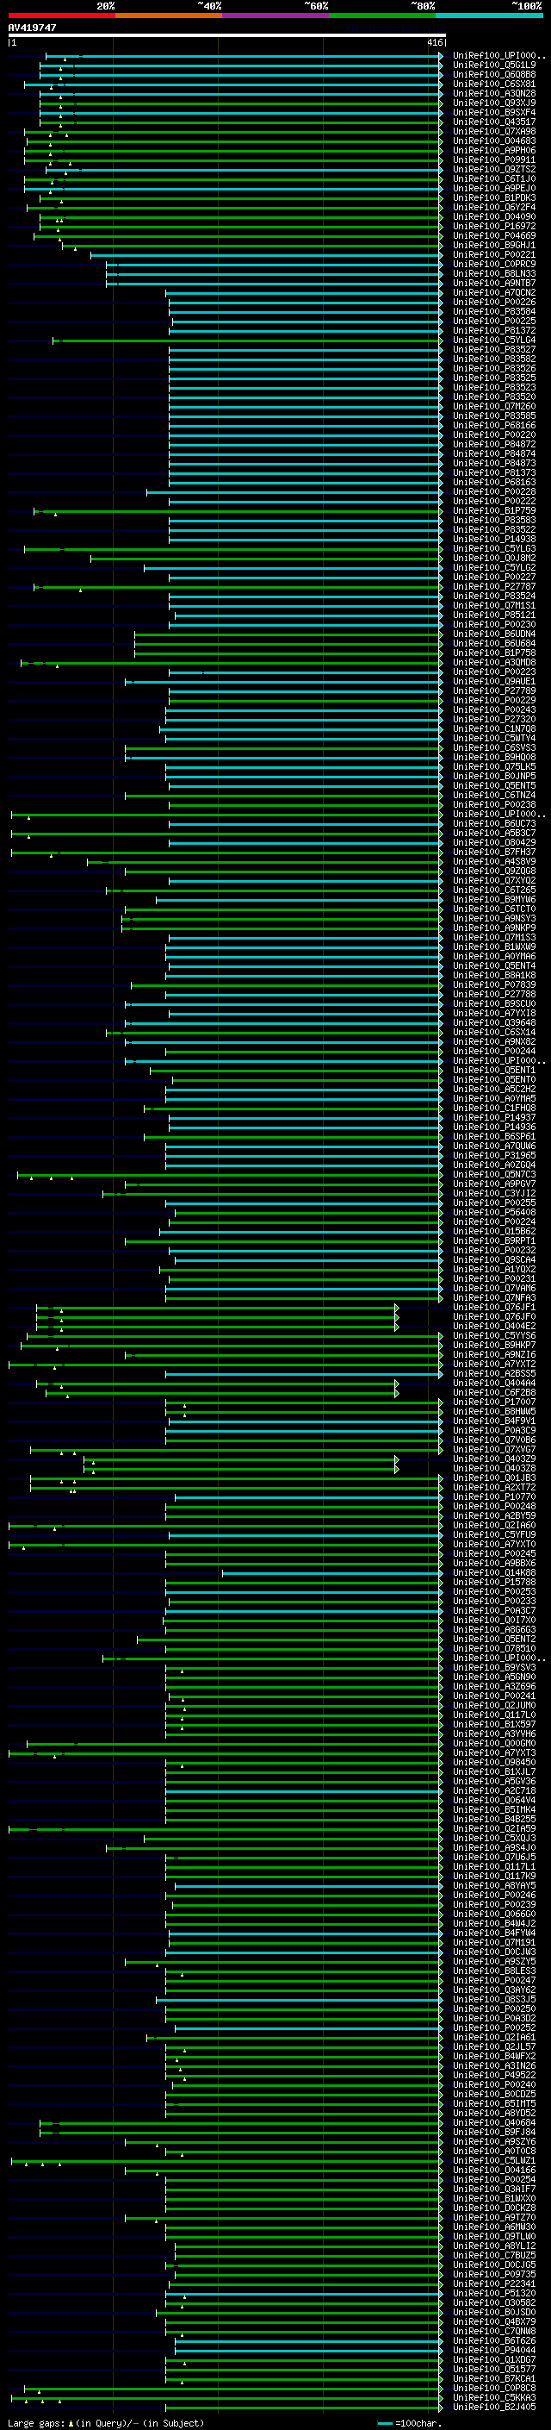
Task: Click the green ~80% identity legend segment
Action: (381, 16)
